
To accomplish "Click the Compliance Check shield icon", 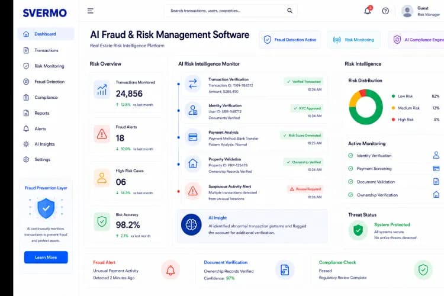I will click(x=423, y=270).
